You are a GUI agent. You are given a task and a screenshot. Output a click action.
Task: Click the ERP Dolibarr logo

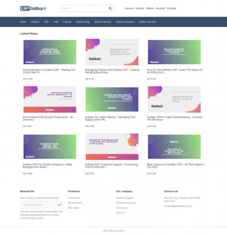click(x=34, y=8)
